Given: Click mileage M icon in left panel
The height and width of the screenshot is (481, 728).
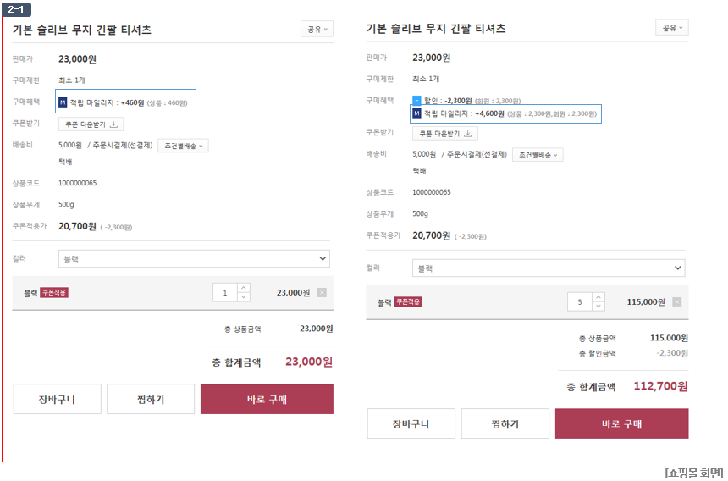Looking at the screenshot, I should tap(63, 102).
